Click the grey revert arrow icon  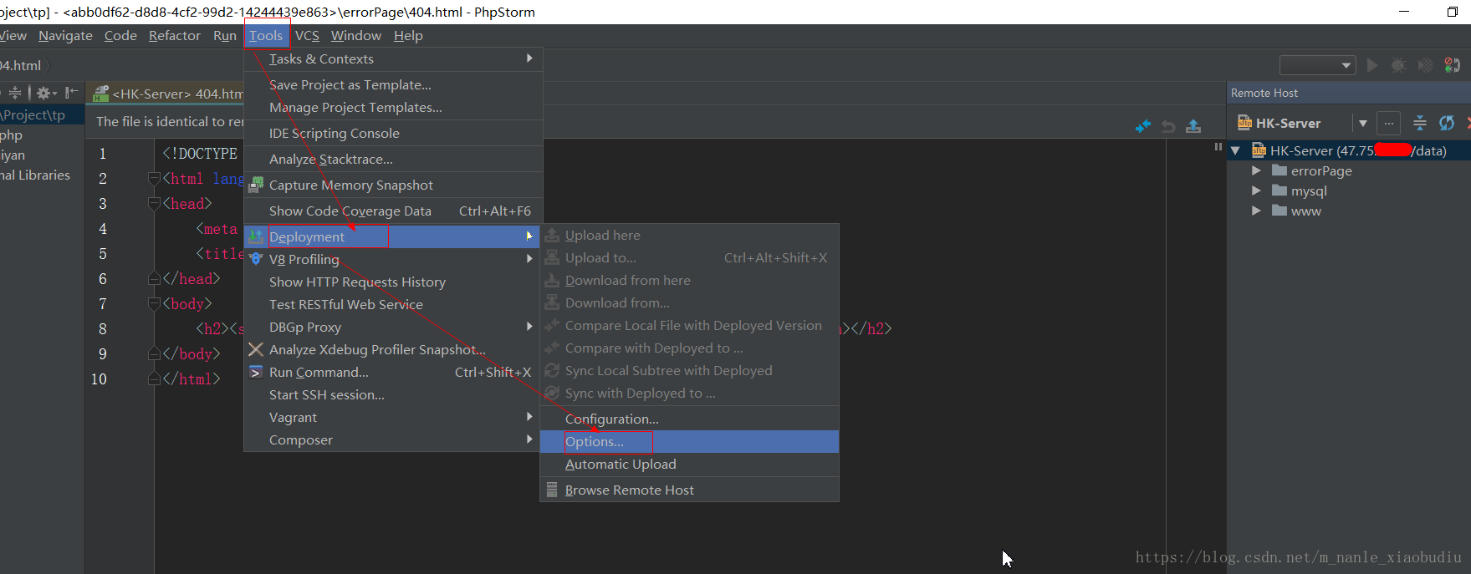(x=1168, y=126)
